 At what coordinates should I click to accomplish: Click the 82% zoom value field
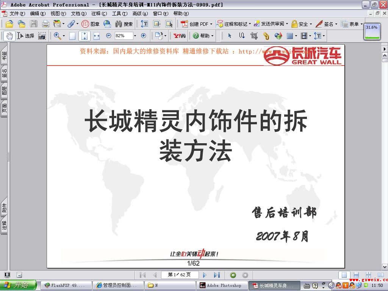click(x=124, y=36)
